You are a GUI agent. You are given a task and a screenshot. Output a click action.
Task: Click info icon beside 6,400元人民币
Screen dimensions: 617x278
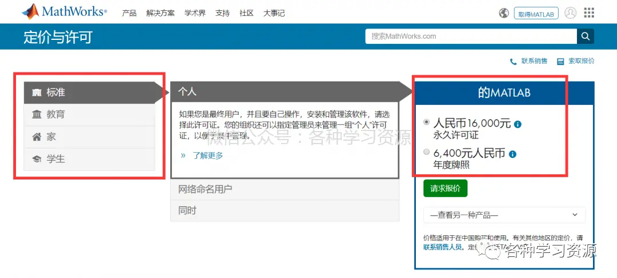point(512,154)
